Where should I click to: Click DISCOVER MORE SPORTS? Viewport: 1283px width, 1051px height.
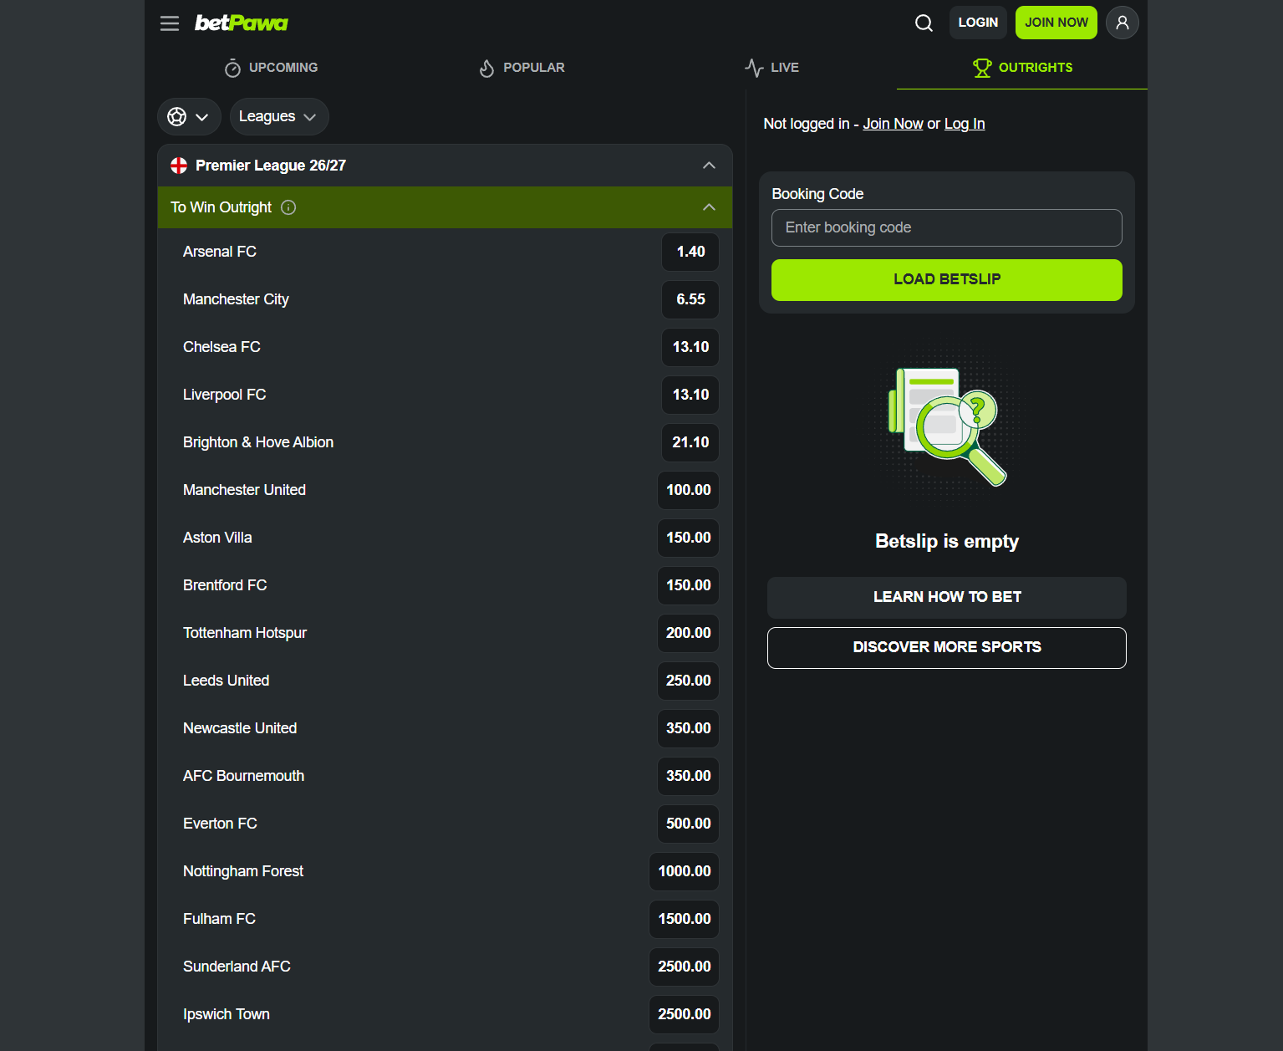(x=947, y=647)
